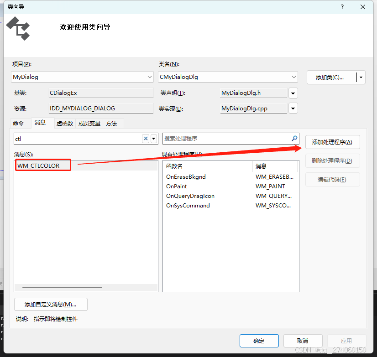Click the Class Wizard logo icon

(18, 28)
